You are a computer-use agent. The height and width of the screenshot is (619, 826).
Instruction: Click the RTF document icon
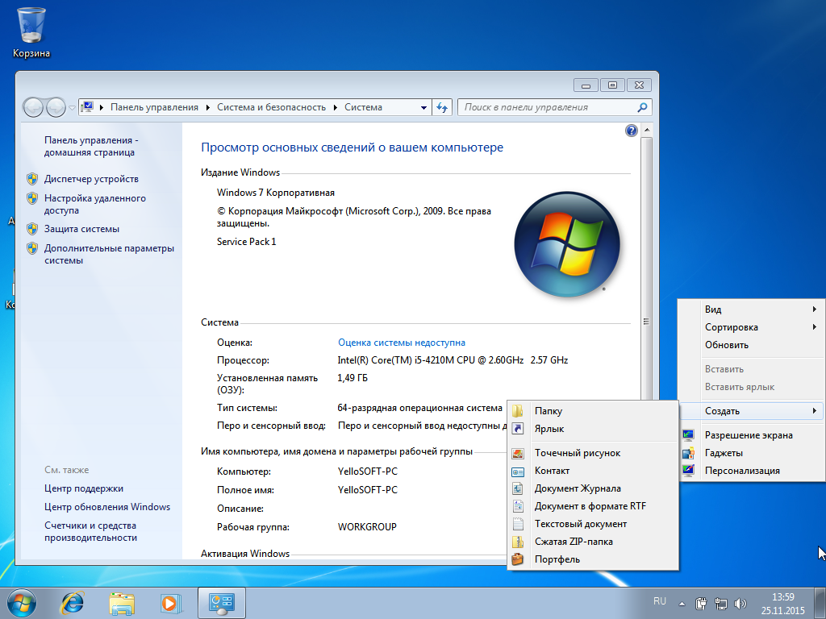pyautogui.click(x=518, y=506)
